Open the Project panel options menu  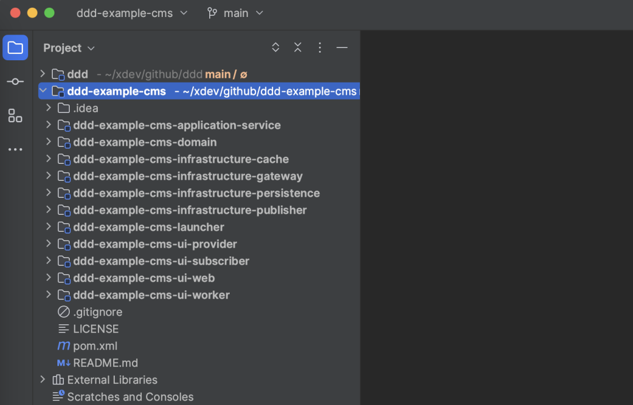[320, 48]
